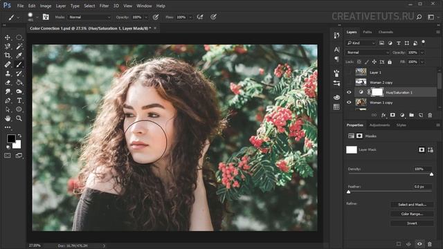Select the Zoom tool

click(x=19, y=118)
